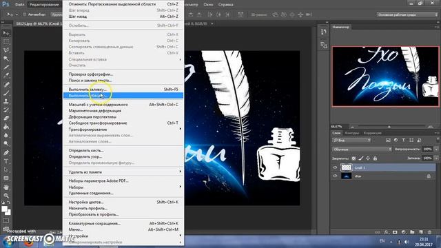The image size is (441, 248).
Task: Toggle shape layer filter icon
Action: pyautogui.click(x=411, y=140)
